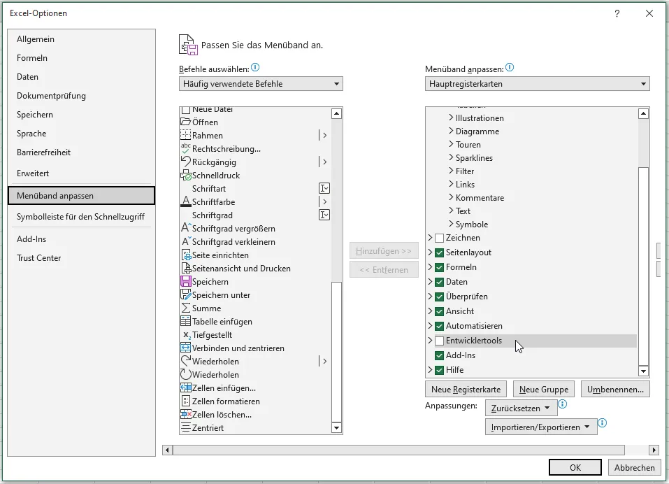Expand the Seitenlayout tree node
The image size is (669, 484).
pyautogui.click(x=430, y=252)
